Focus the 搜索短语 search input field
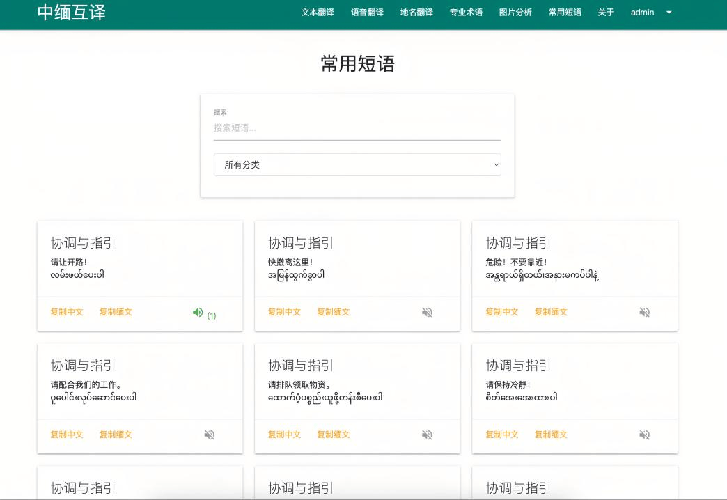Screen dimensions: 727x500 click(x=357, y=128)
